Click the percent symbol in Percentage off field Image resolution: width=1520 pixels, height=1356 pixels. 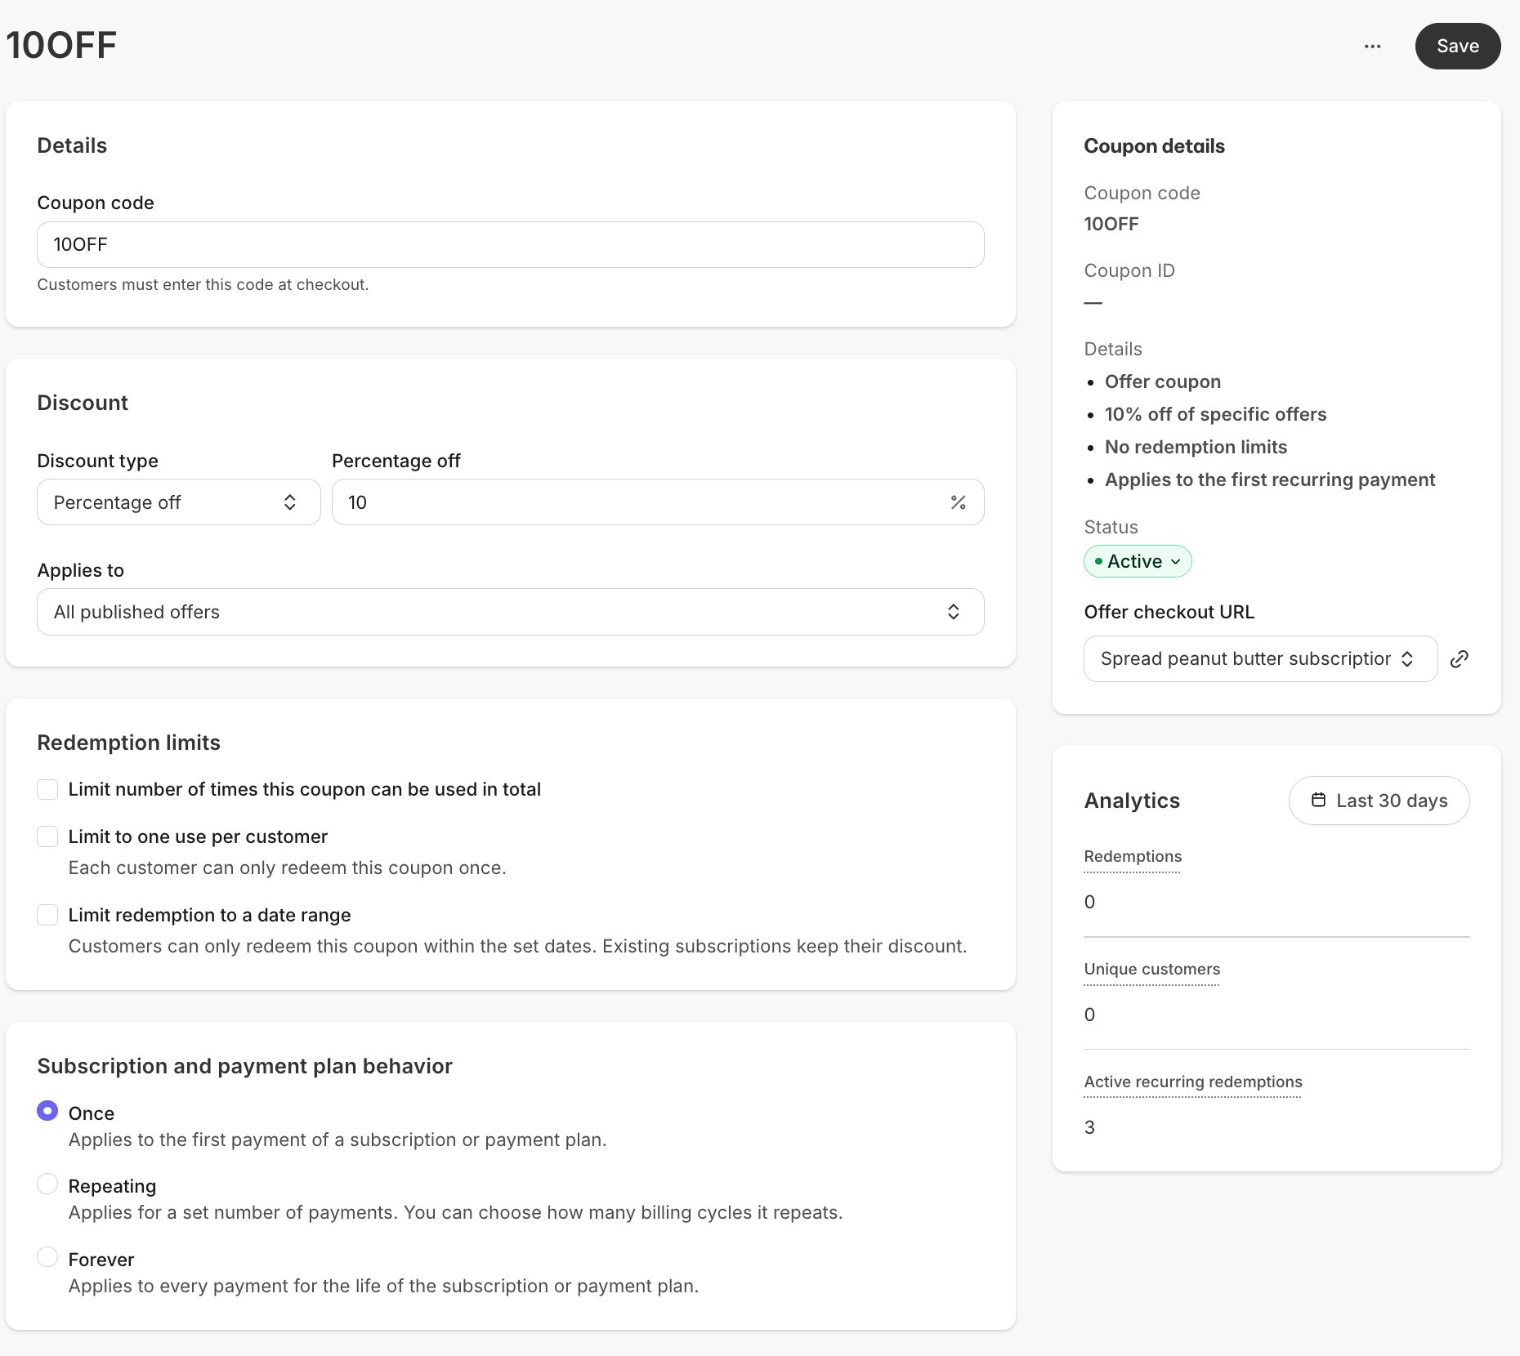(x=958, y=502)
